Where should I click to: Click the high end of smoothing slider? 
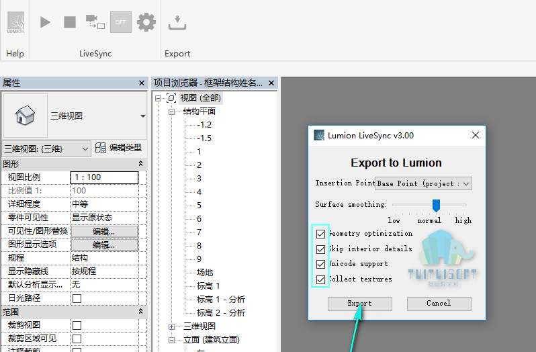[463, 220]
